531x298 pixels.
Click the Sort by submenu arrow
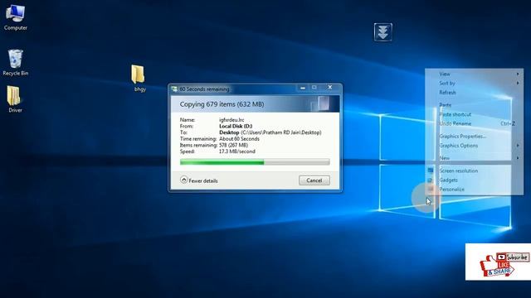coord(518,83)
